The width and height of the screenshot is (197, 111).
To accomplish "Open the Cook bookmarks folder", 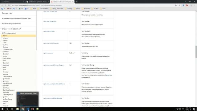I will 103,9.
